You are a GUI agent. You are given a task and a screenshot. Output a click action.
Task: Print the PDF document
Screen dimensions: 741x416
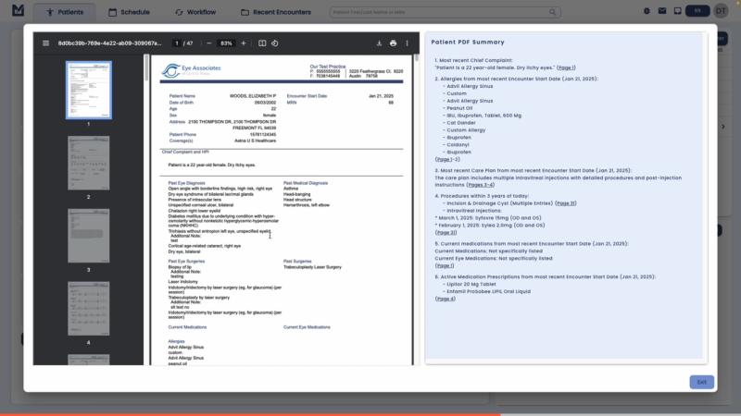pos(393,43)
